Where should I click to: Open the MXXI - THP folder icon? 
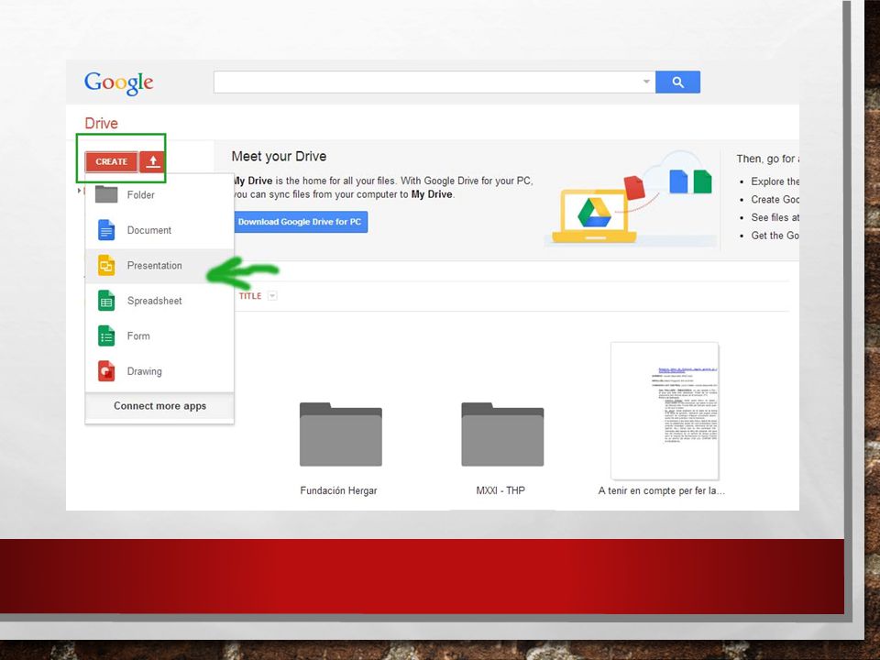click(x=502, y=434)
